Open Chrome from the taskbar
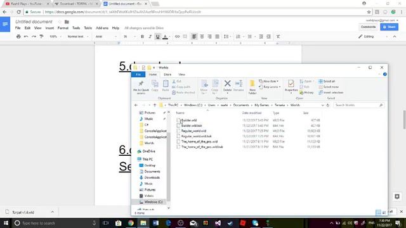This screenshot has height=228, width=406. point(131,223)
